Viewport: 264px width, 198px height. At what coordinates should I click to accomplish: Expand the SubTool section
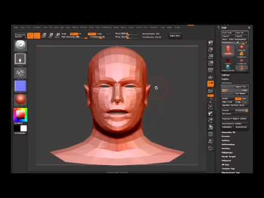click(x=226, y=75)
